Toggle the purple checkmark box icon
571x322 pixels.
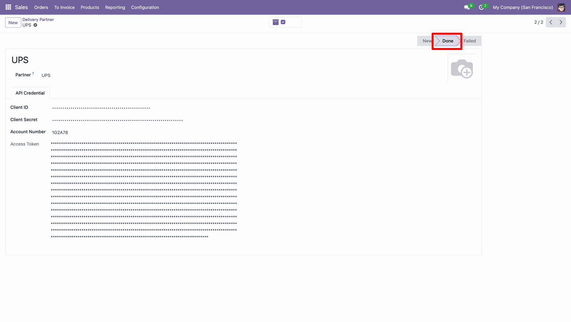283,22
